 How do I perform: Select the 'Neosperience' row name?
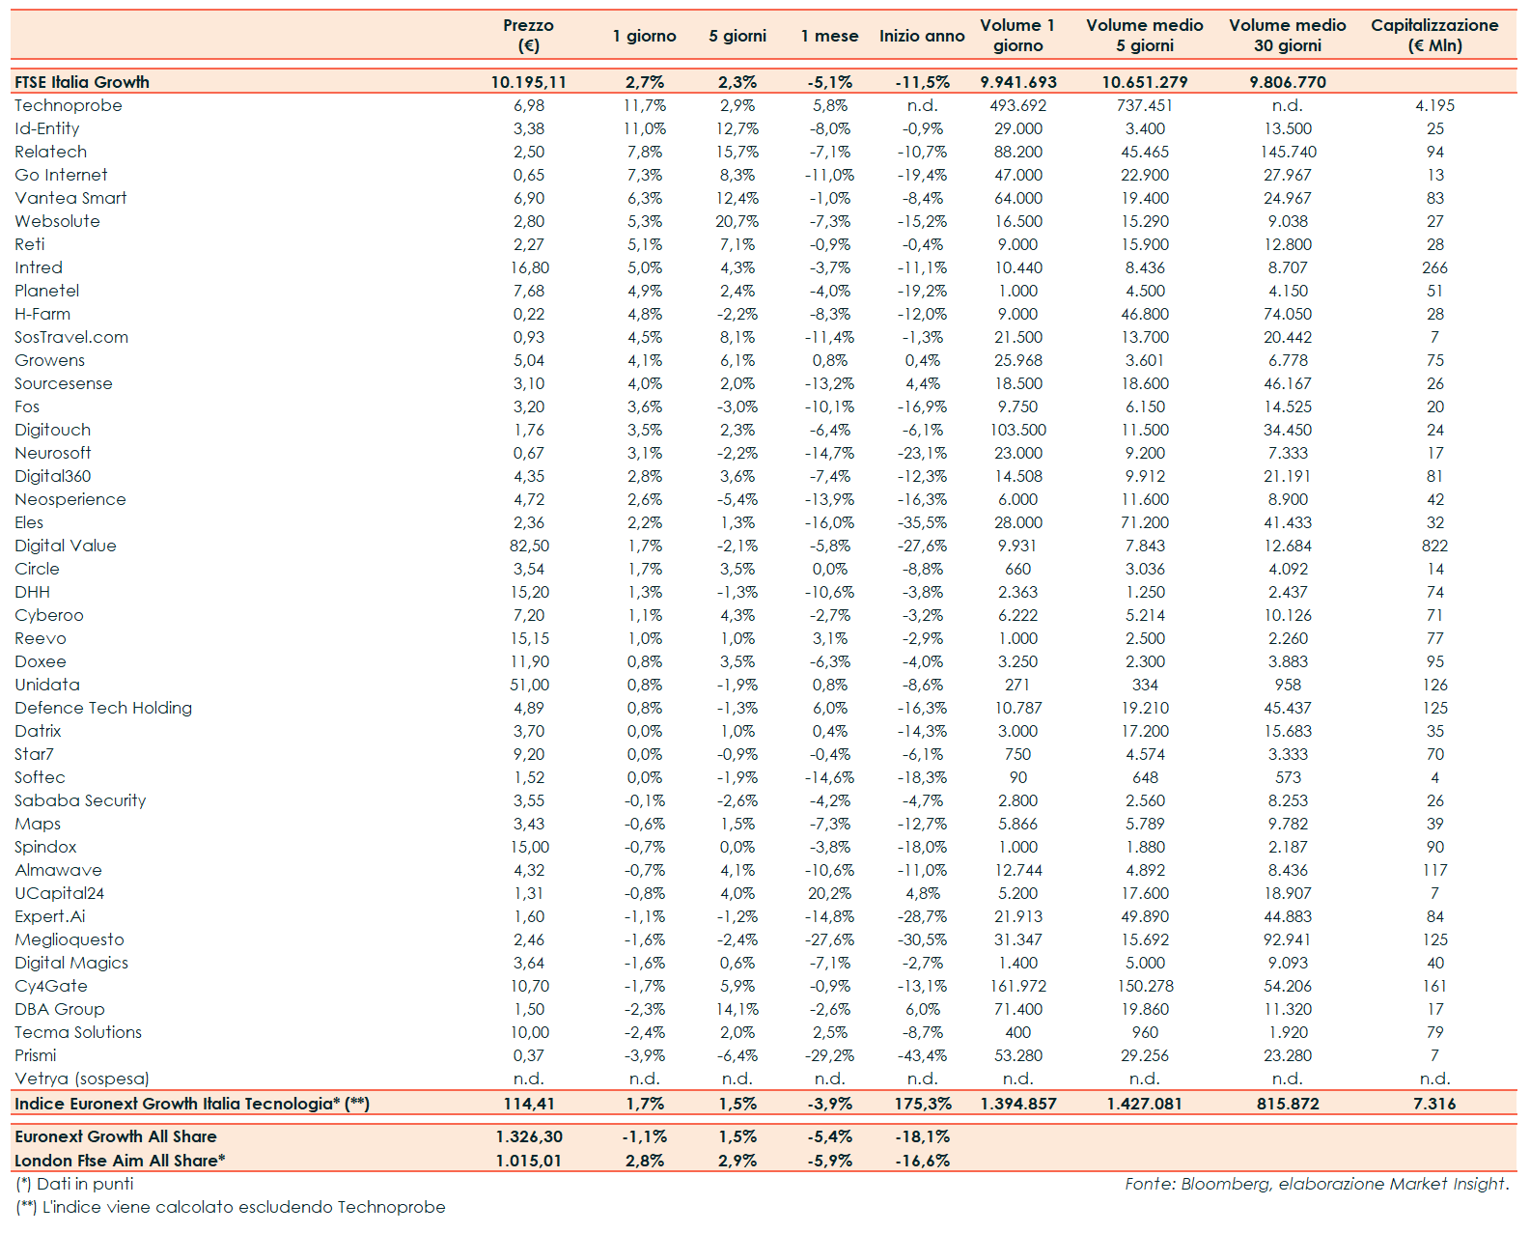point(70,499)
